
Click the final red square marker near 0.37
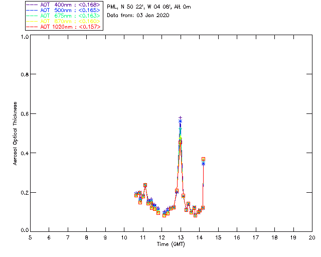(203, 159)
